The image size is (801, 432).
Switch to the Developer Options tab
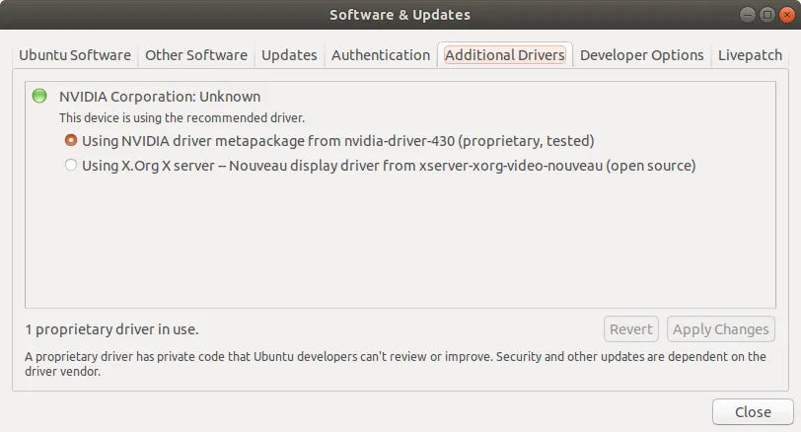pos(642,55)
